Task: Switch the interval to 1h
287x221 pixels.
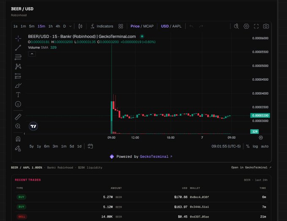Action: pos(51,26)
